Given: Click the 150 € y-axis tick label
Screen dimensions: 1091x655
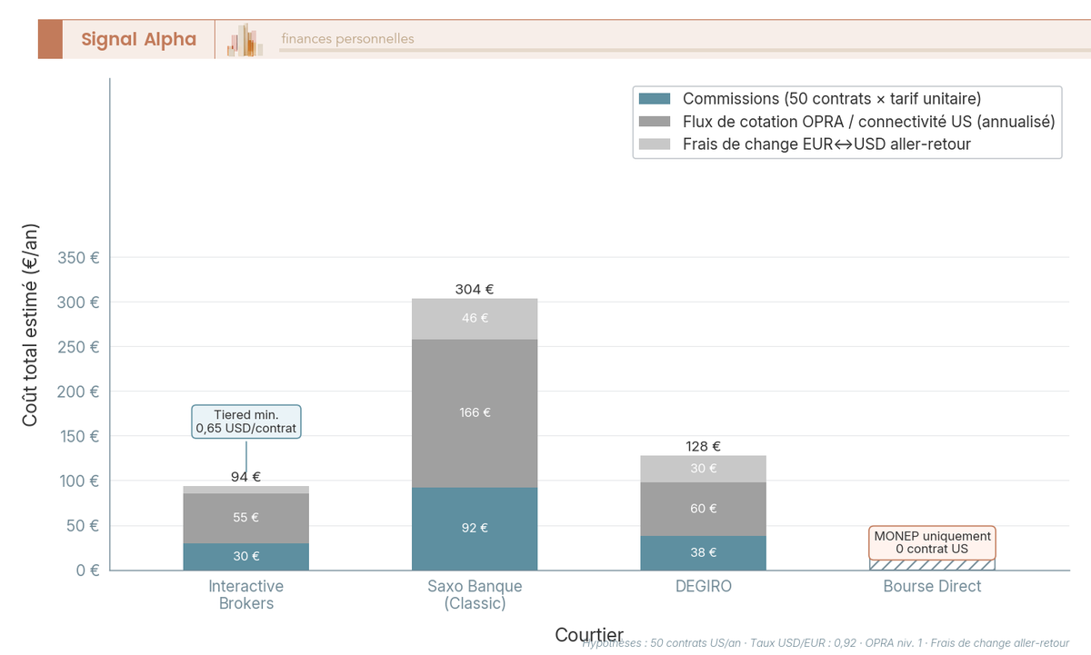Looking at the screenshot, I should [77, 436].
